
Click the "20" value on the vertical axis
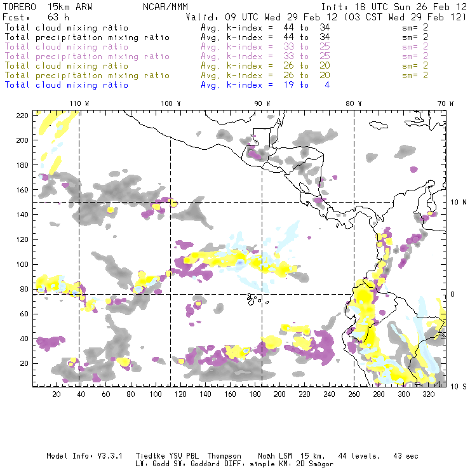[x=24, y=363]
